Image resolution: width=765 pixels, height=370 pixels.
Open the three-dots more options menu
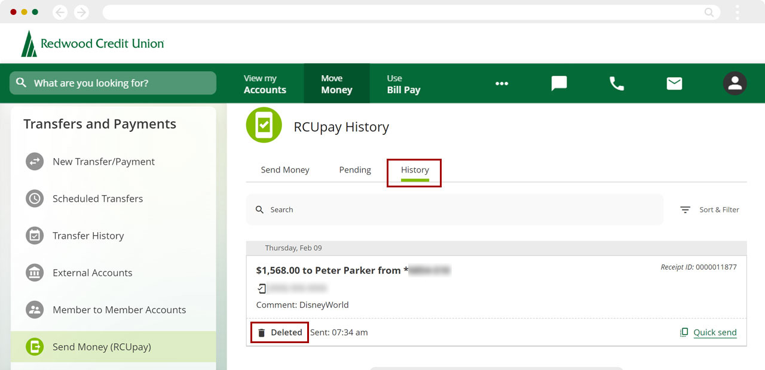(501, 84)
